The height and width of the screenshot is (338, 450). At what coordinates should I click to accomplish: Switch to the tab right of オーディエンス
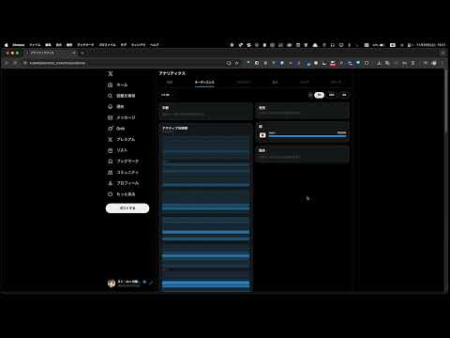(x=244, y=82)
